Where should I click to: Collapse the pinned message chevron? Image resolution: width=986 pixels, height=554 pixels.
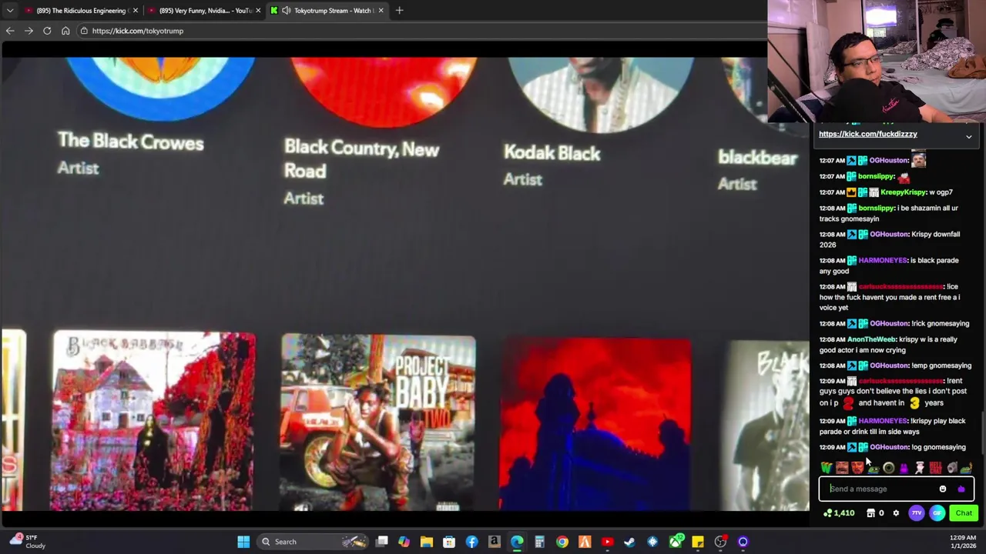(968, 137)
